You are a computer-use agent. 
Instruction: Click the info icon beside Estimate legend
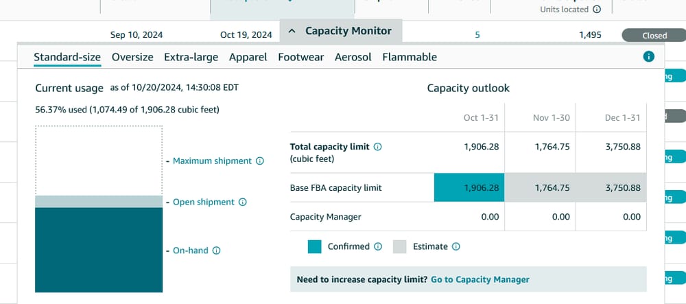click(x=456, y=246)
